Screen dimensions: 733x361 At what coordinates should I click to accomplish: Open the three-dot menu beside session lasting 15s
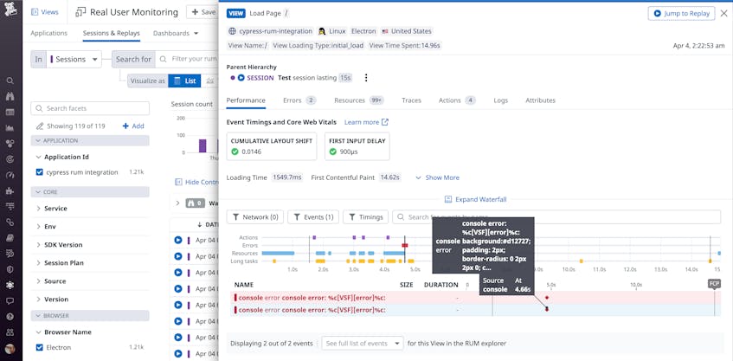366,78
